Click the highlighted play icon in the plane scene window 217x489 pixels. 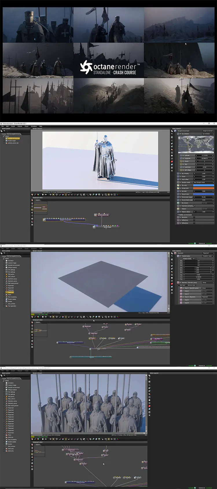tap(53, 317)
